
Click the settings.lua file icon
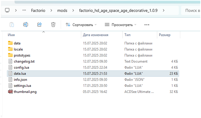[x=10, y=85]
